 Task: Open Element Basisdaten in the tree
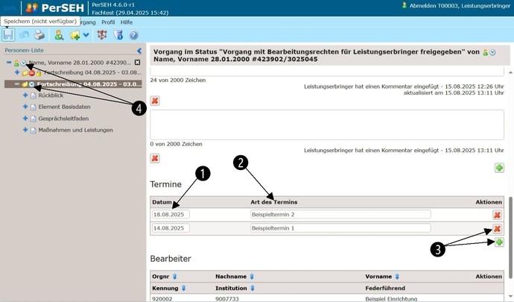tap(64, 107)
